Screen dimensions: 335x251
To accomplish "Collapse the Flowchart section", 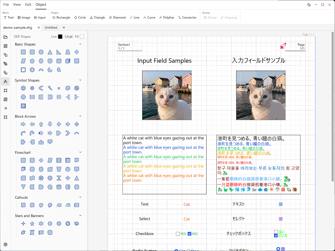I will click(80, 152).
